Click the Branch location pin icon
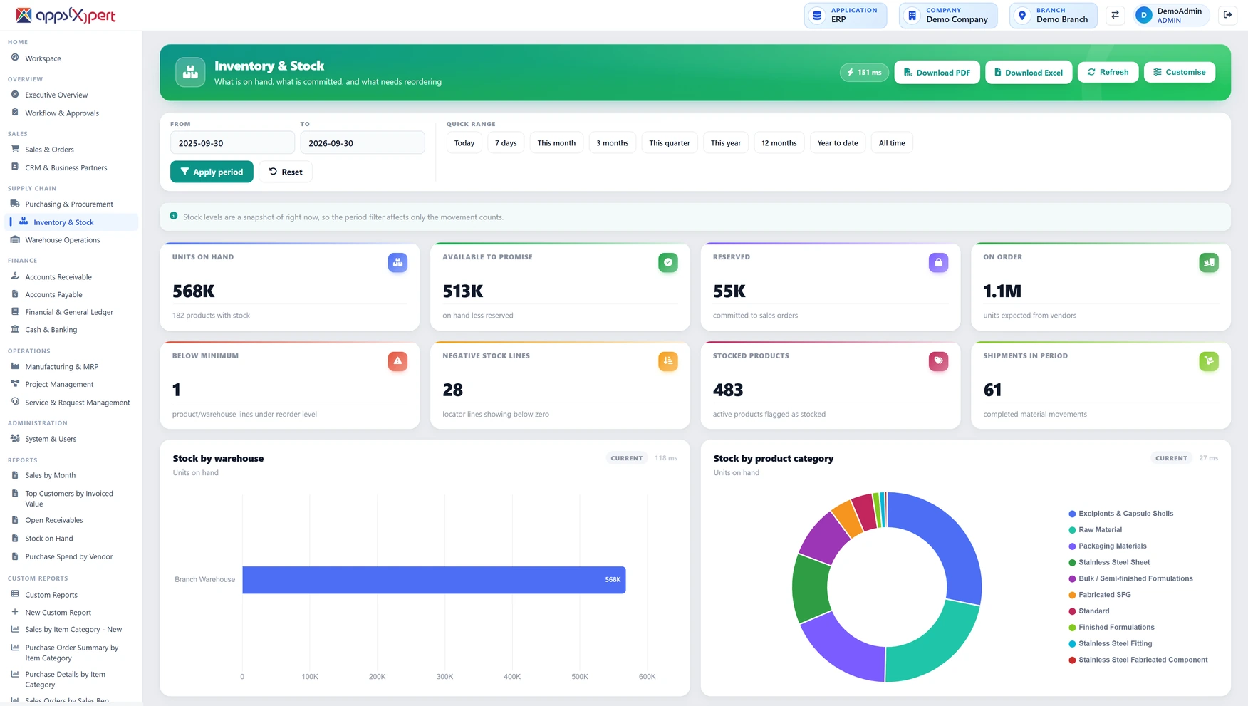This screenshot has width=1248, height=706. (x=1022, y=15)
